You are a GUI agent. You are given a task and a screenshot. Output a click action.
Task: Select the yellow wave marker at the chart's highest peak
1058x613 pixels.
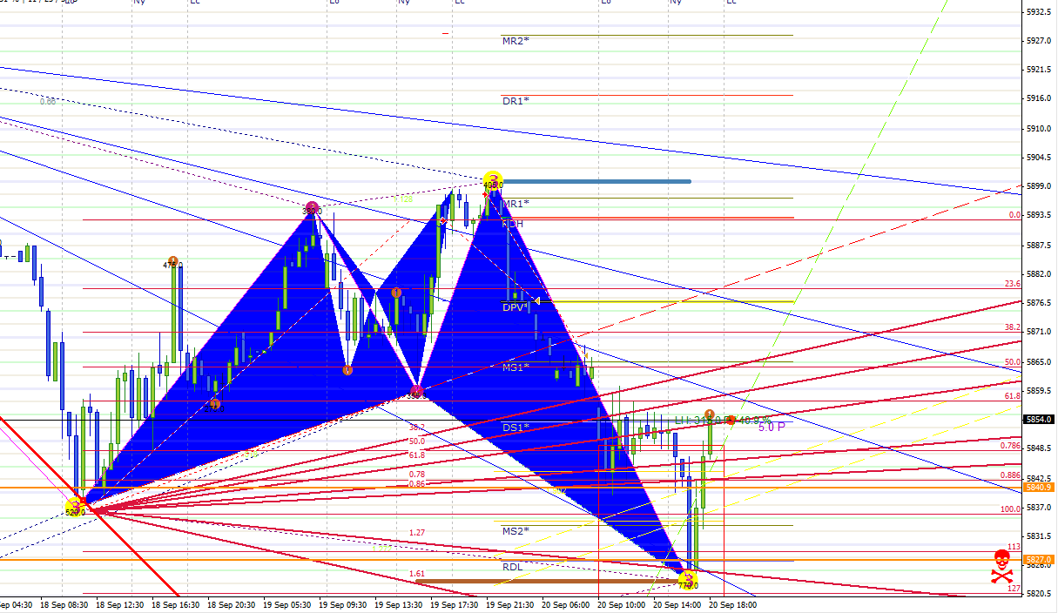(x=493, y=180)
